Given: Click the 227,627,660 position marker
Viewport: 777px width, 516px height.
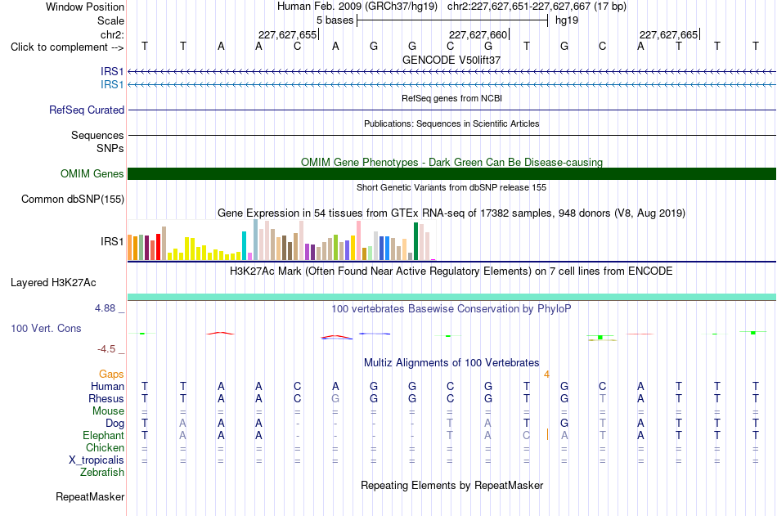Looking at the screenshot, I should pyautogui.click(x=478, y=34).
